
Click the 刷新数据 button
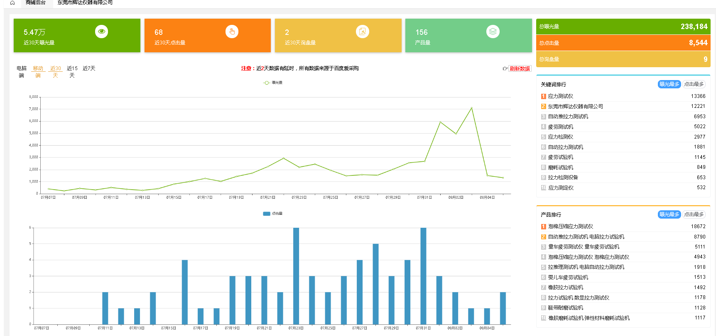pos(520,69)
